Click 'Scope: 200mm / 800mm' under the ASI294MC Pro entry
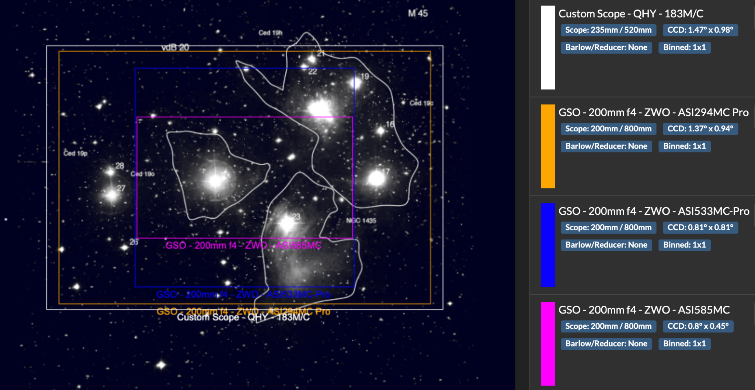This screenshot has width=755, height=390. tap(608, 129)
